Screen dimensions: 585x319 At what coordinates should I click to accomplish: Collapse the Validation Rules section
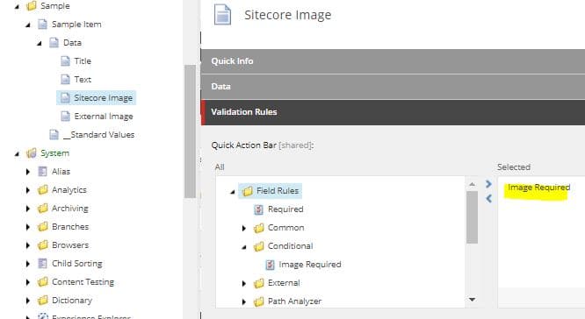pos(393,112)
